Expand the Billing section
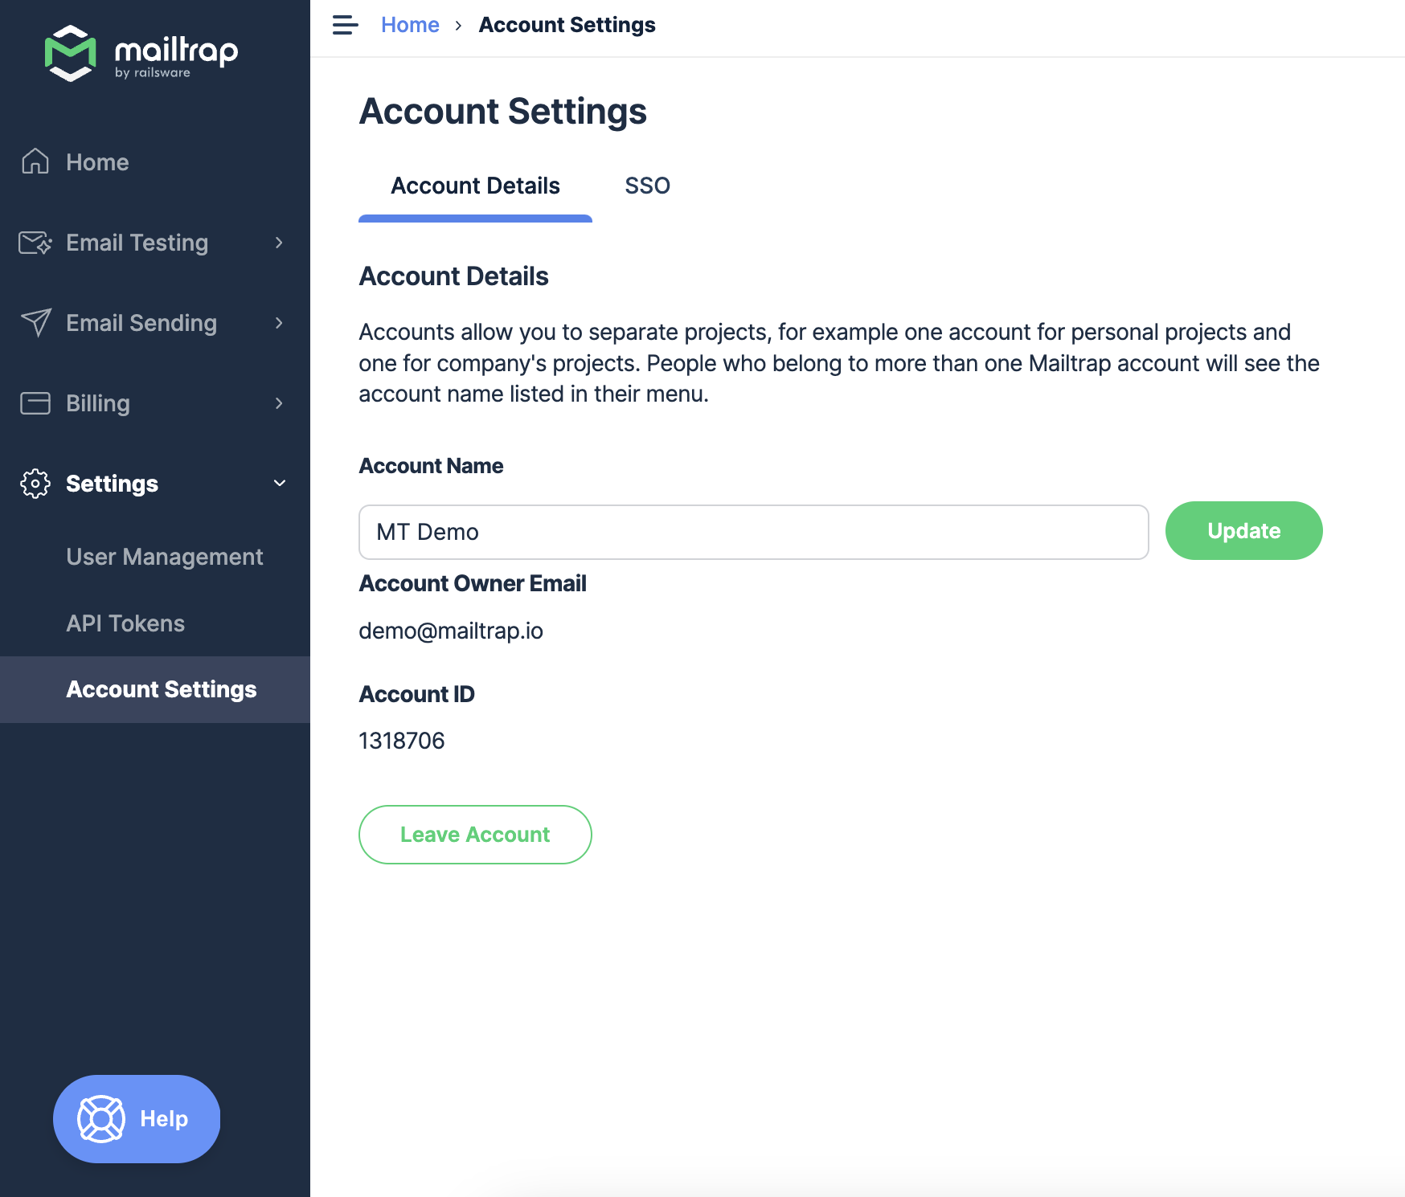The image size is (1405, 1197). 279,403
